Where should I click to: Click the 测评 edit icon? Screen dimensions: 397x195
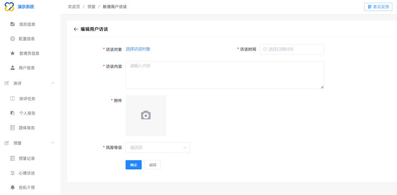[x=7, y=83]
